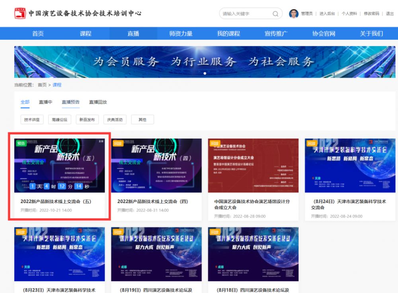Click the 回放 badge on the 8月23日 card
398x293 pixels.
[21, 232]
